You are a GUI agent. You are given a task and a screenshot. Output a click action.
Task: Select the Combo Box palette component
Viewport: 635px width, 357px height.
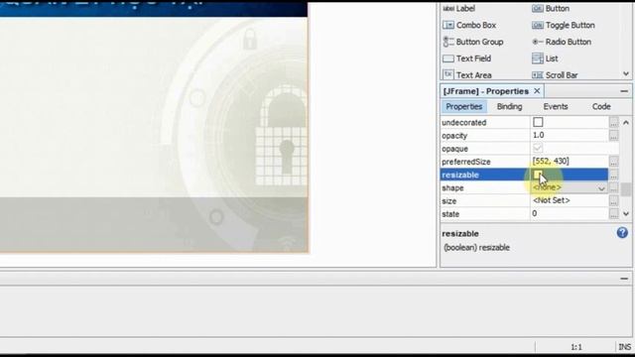click(469, 25)
